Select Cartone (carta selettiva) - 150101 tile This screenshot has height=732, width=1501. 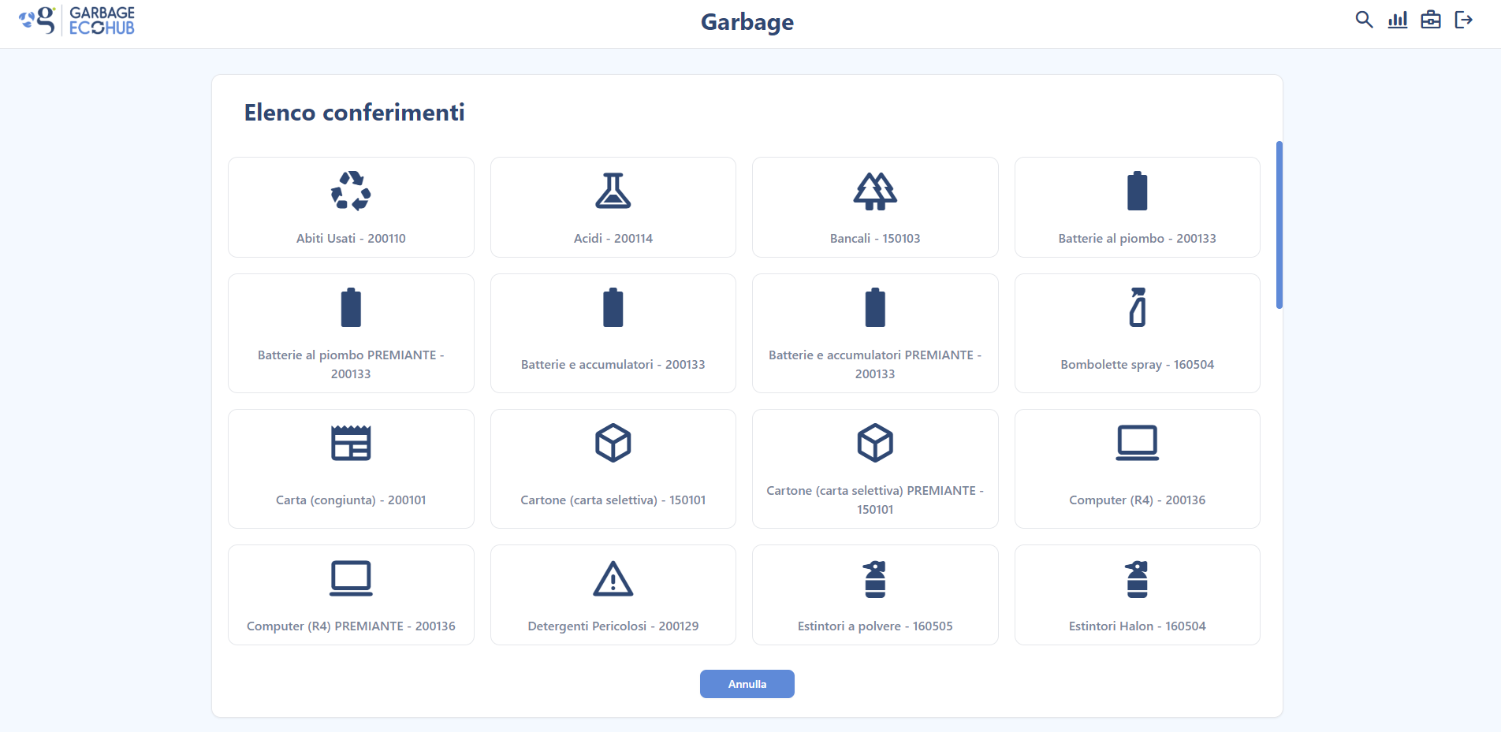(613, 469)
